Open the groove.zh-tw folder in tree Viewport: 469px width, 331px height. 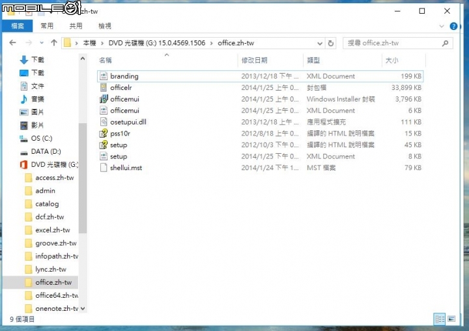[x=51, y=243]
